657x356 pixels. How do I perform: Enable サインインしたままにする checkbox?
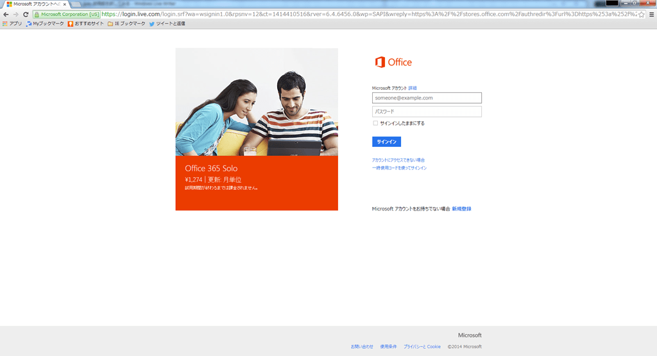(375, 123)
